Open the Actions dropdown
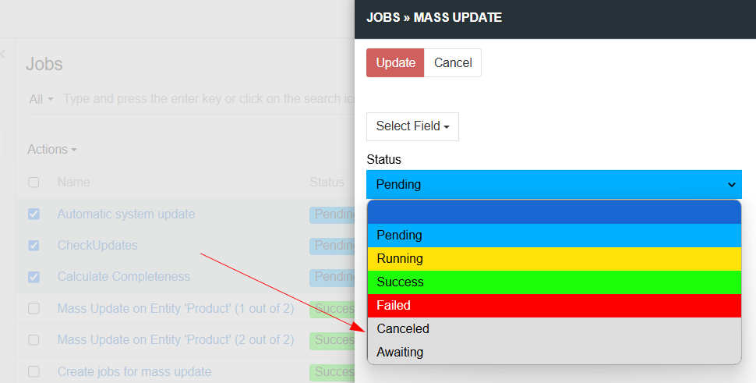 pyautogui.click(x=52, y=150)
